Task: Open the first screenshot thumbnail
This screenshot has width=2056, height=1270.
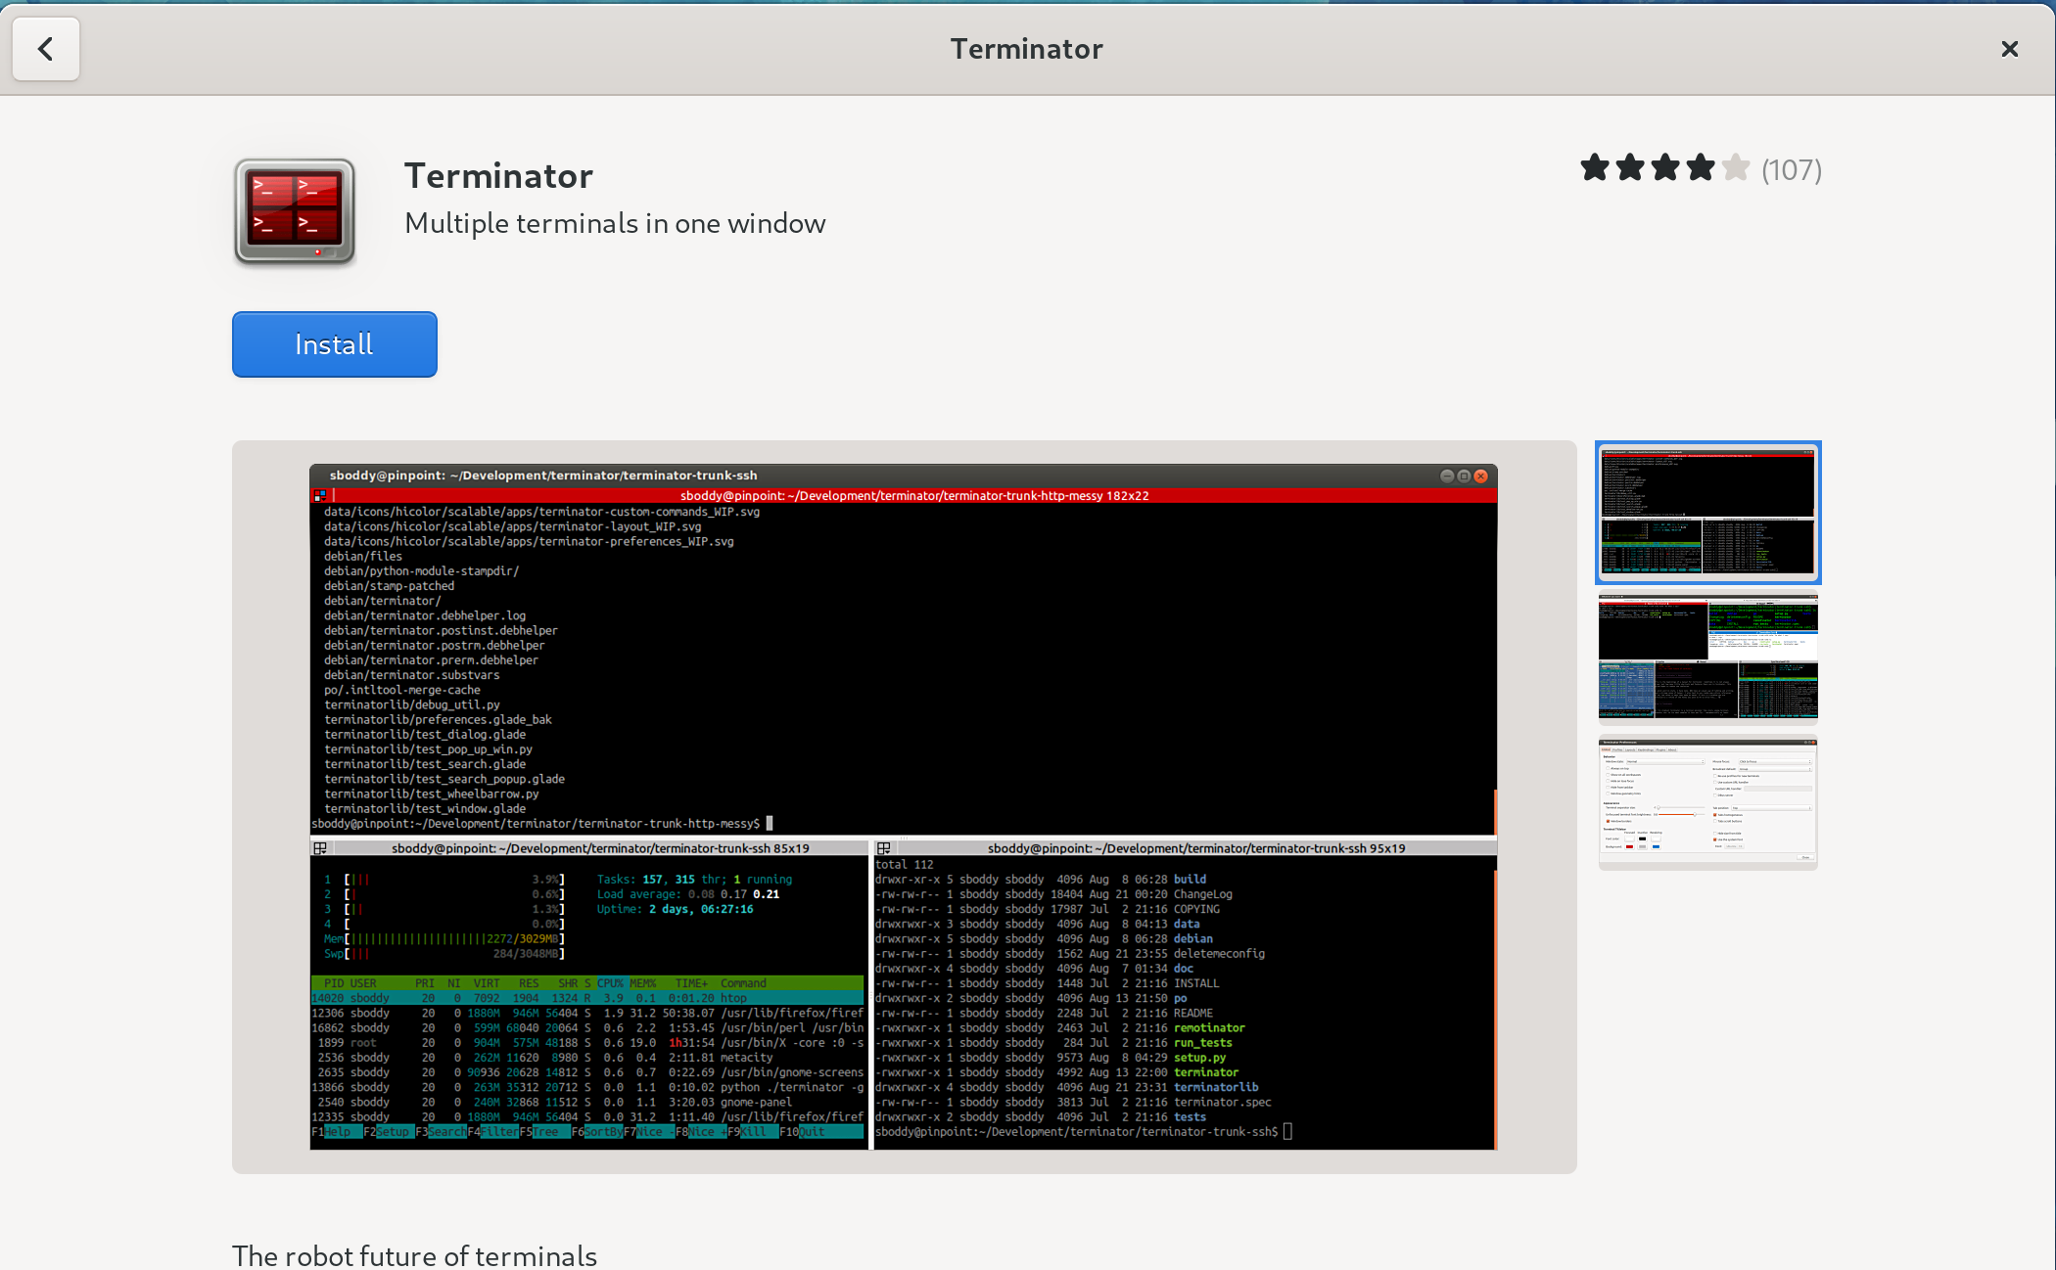Action: pos(1707,512)
